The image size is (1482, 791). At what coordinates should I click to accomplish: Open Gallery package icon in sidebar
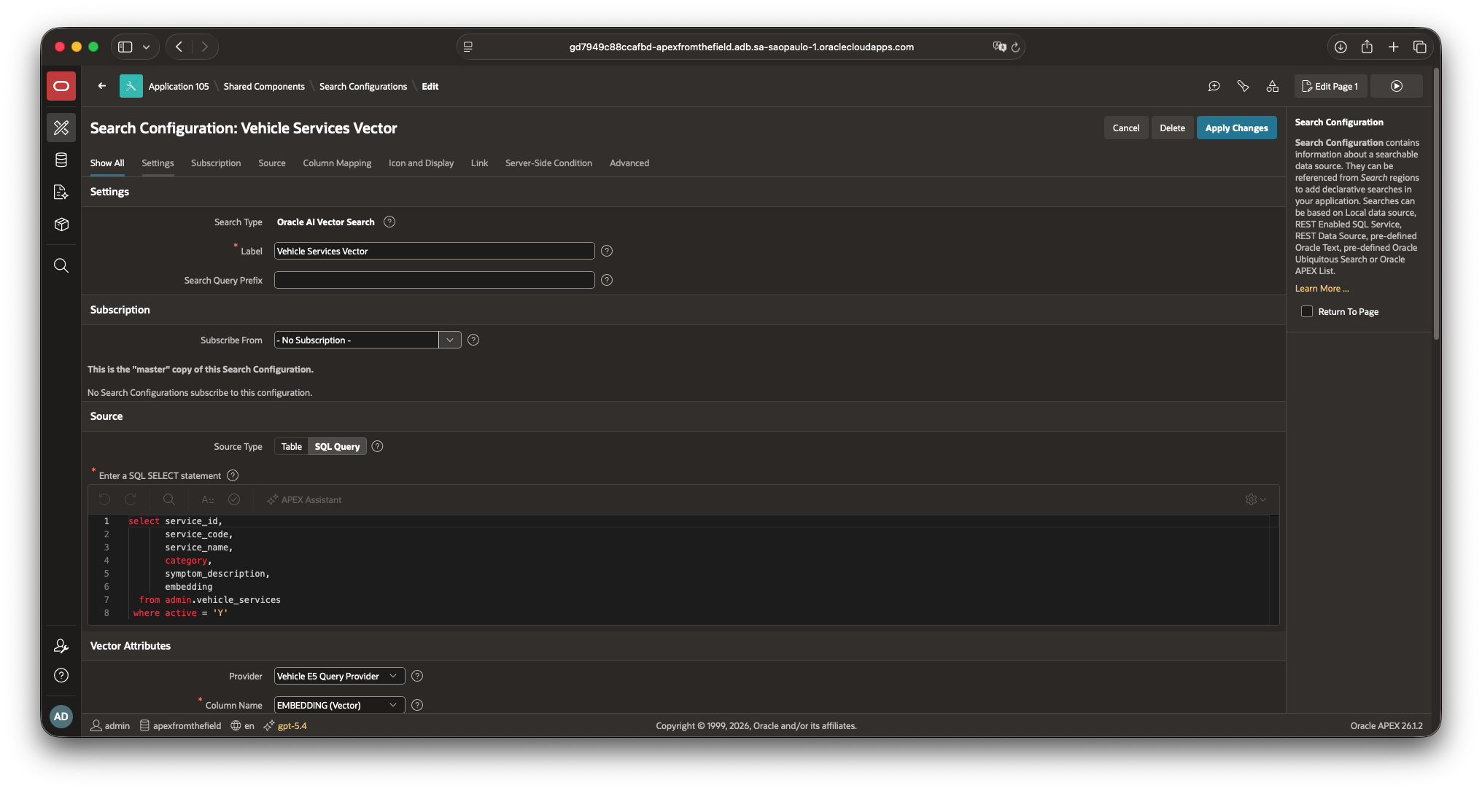point(61,225)
